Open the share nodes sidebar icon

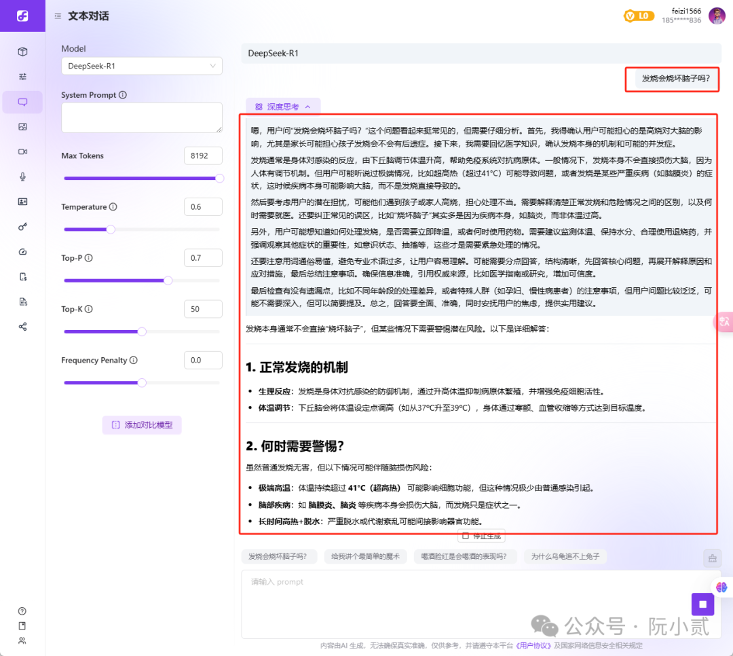pos(22,327)
